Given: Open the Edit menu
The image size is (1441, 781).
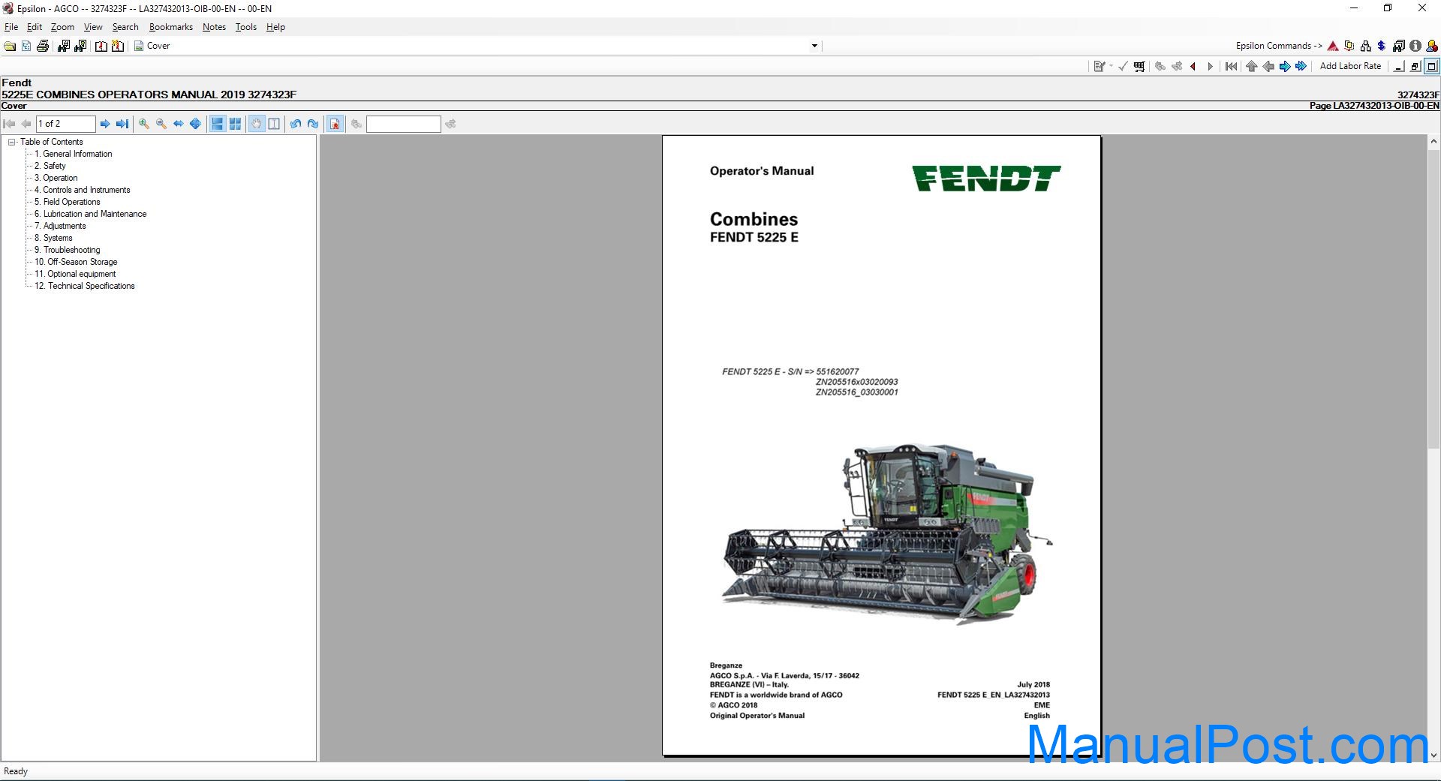Looking at the screenshot, I should pyautogui.click(x=35, y=27).
